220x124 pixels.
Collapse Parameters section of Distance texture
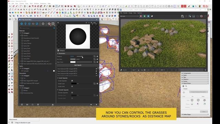tap(58, 53)
